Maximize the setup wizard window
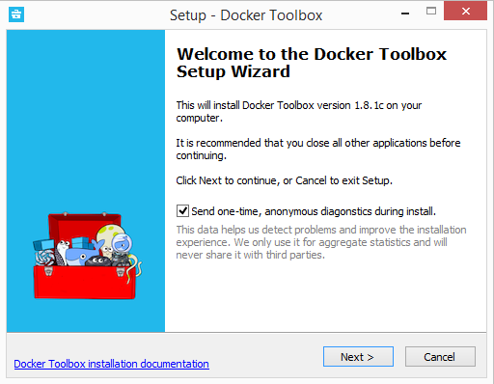 point(431,12)
